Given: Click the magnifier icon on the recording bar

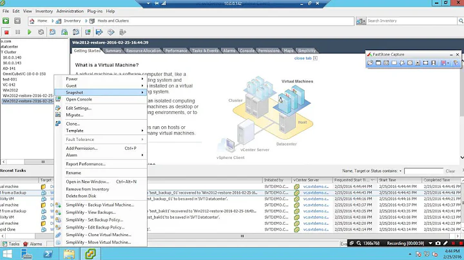Looking at the screenshot, I should click(x=359, y=243).
